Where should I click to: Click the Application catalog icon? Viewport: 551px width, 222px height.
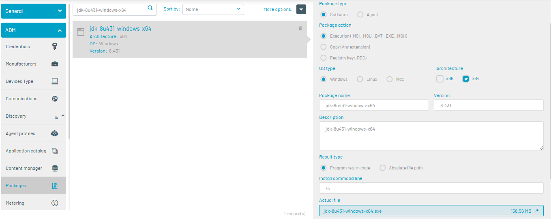[x=55, y=151]
